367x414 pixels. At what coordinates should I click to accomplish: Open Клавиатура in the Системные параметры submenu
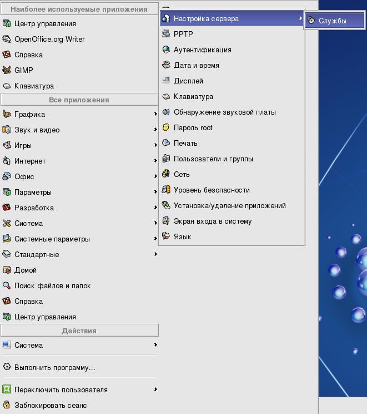pos(232,96)
